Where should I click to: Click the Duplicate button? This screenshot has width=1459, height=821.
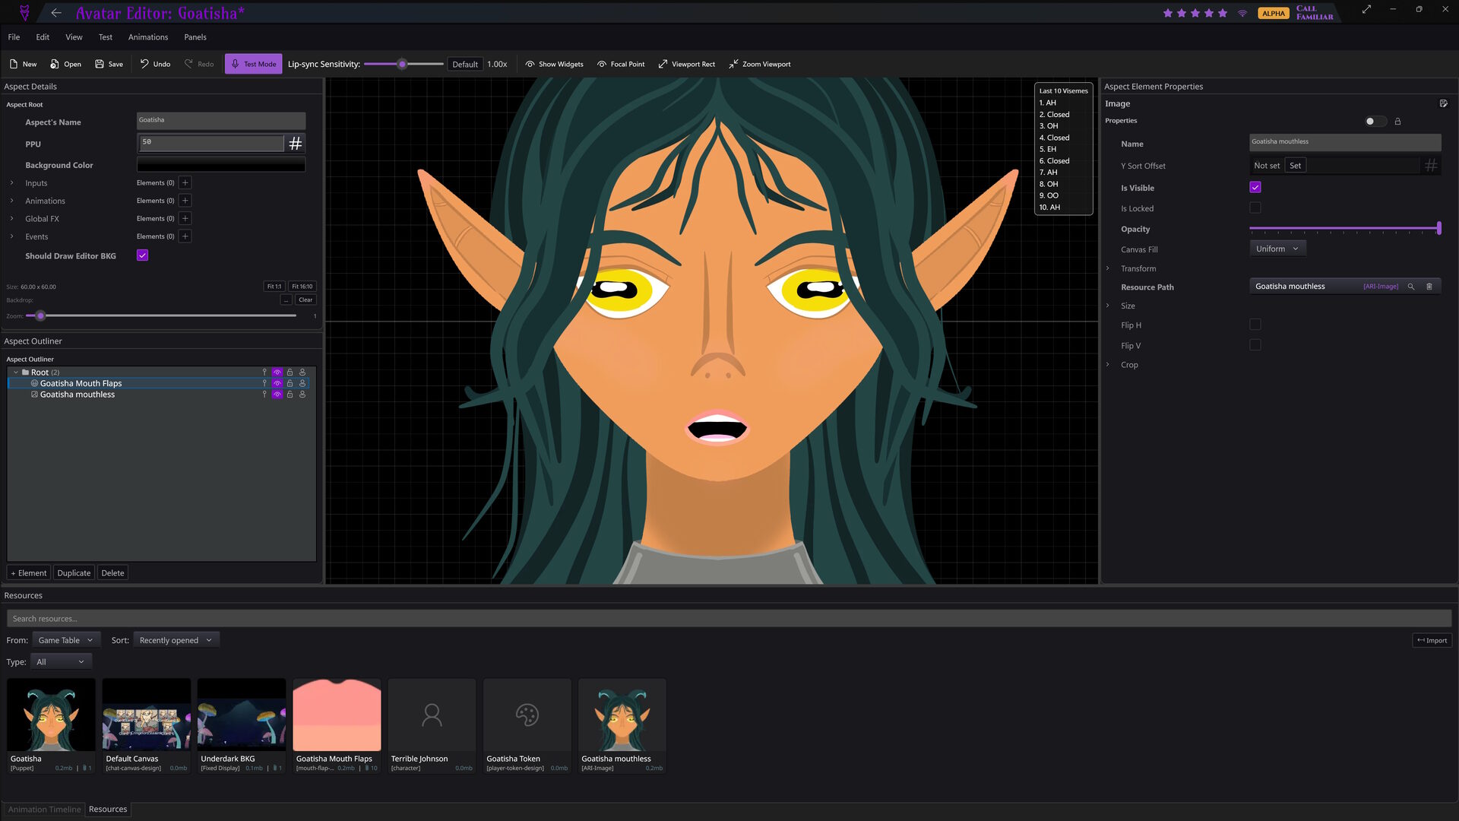tap(74, 572)
